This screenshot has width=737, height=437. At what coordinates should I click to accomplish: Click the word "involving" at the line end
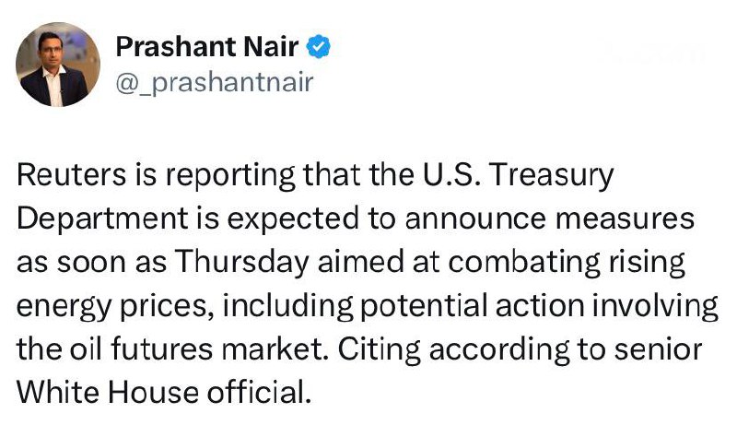[655, 306]
